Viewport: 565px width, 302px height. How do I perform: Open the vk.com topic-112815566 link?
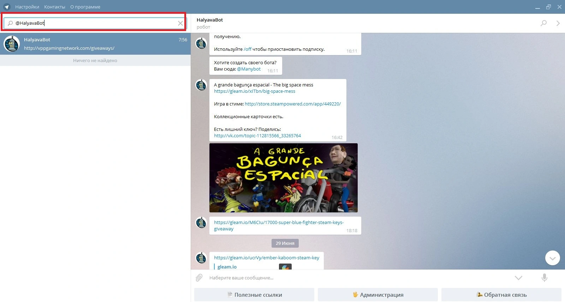click(257, 135)
